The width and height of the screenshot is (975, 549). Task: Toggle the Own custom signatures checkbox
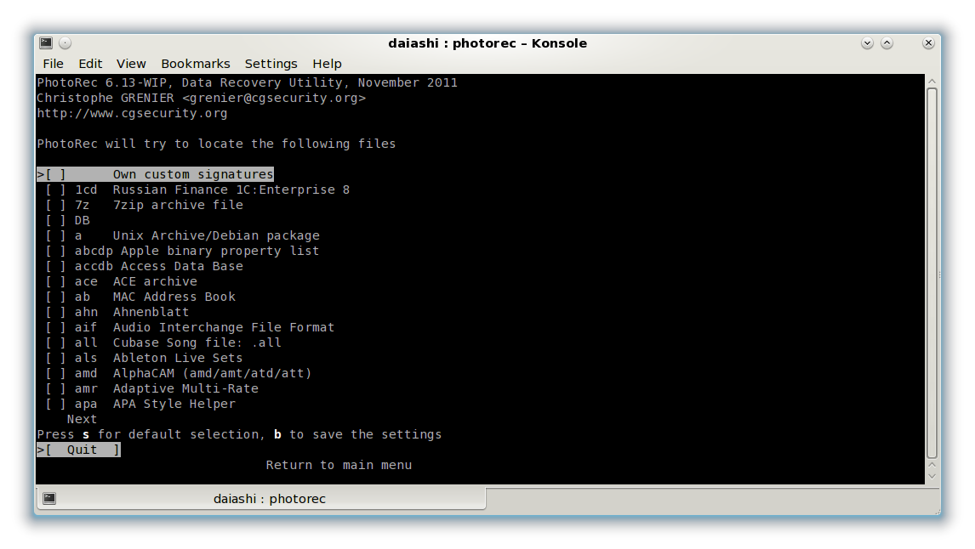55,174
